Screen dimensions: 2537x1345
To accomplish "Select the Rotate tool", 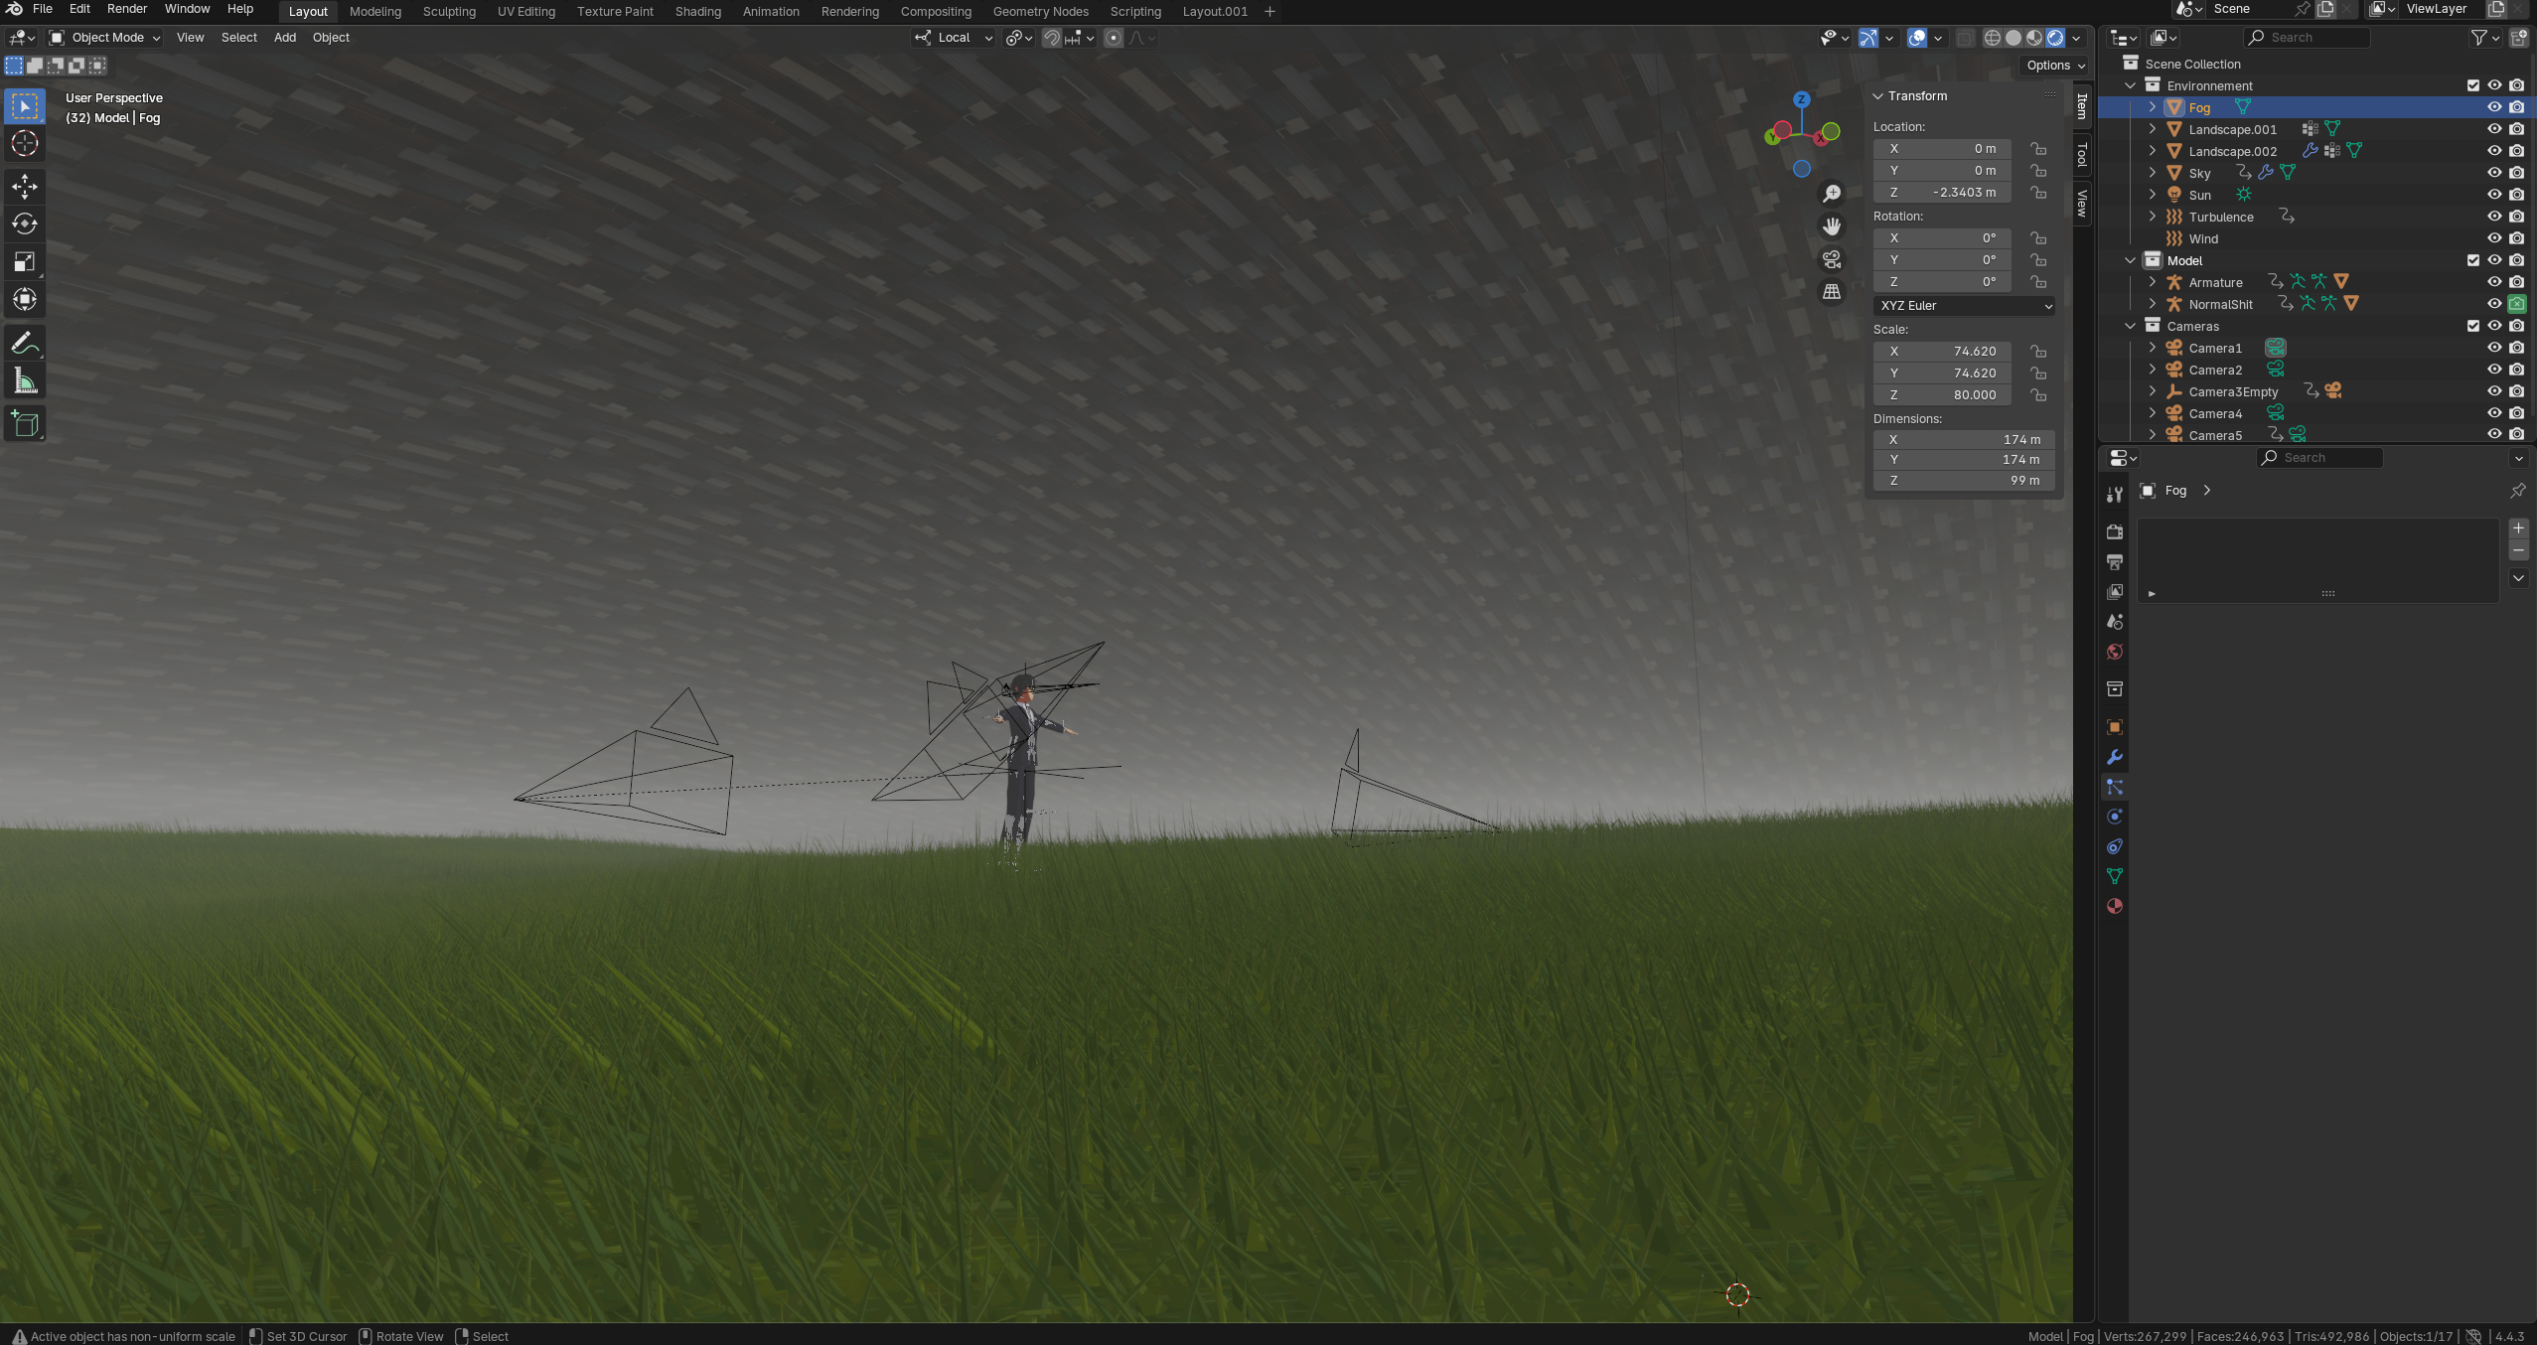I will coord(25,224).
